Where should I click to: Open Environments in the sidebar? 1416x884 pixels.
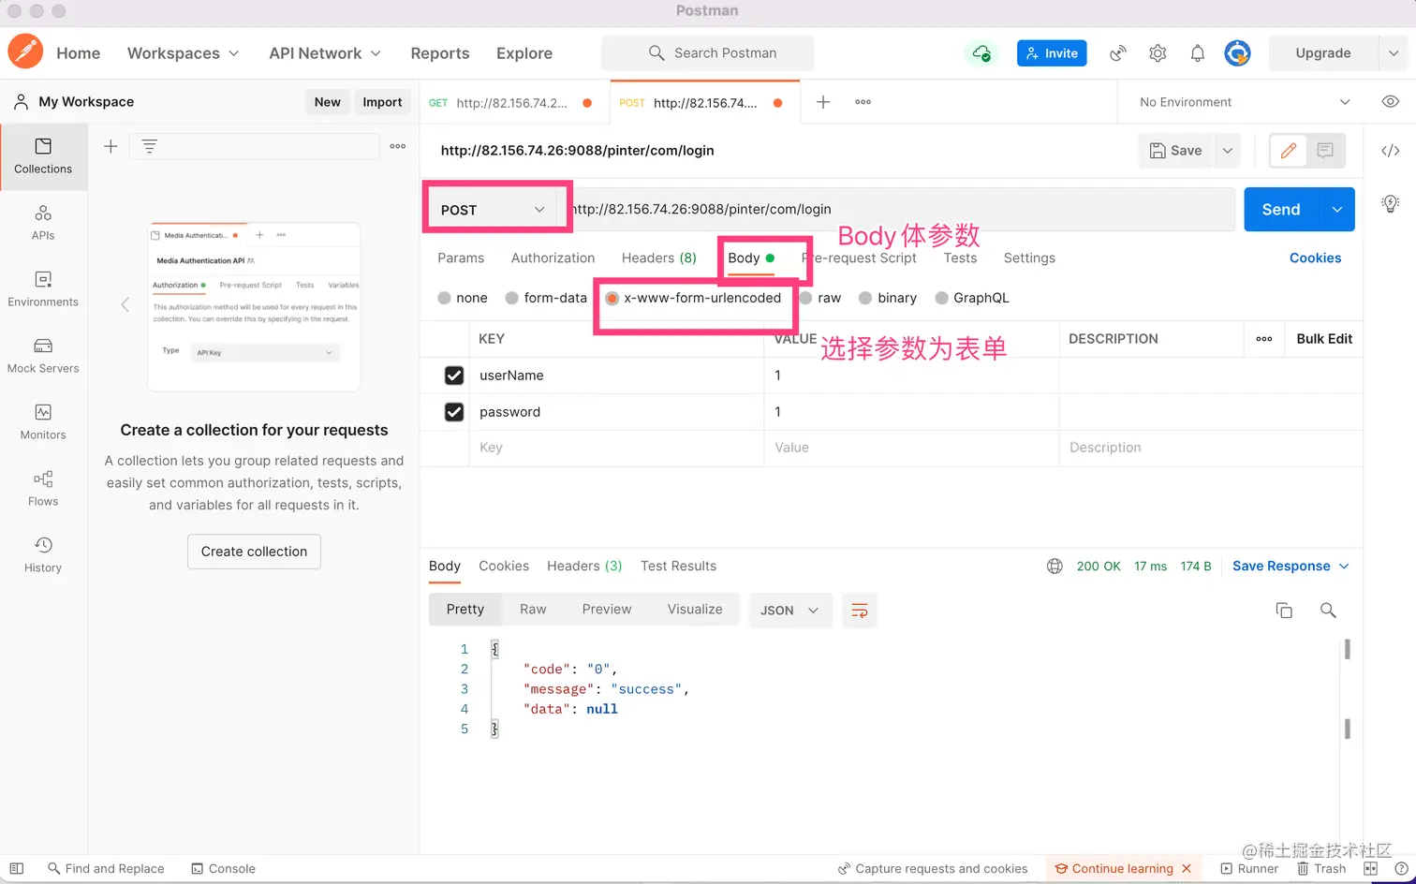coord(43,289)
